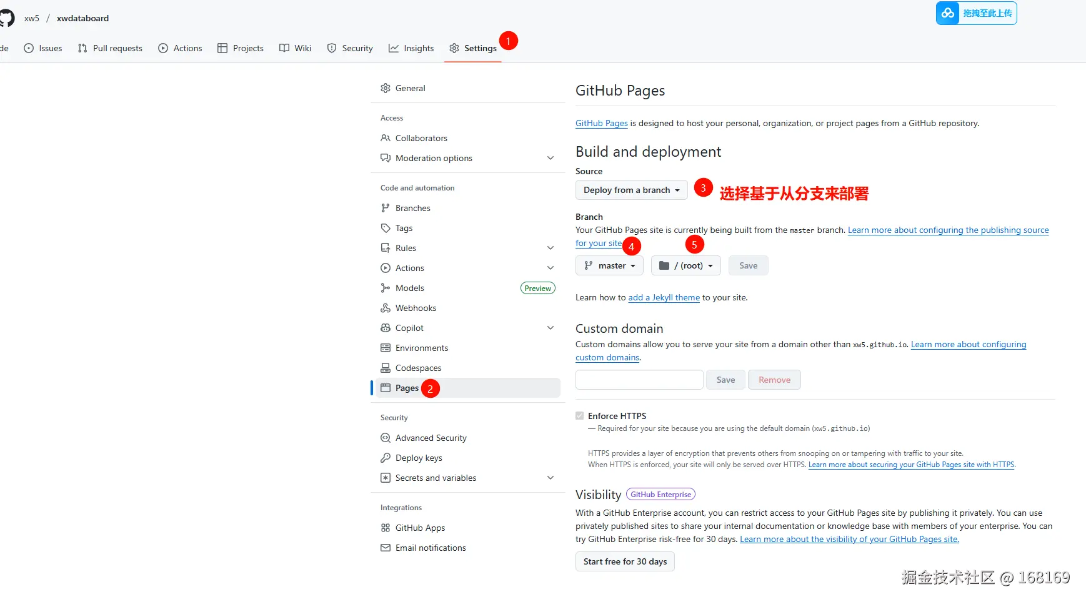
Task: Open Learn more about securing with HTTPS link
Action: (x=911, y=465)
